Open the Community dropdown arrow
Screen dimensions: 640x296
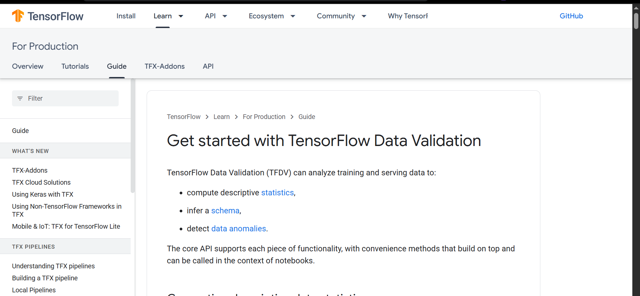point(364,16)
